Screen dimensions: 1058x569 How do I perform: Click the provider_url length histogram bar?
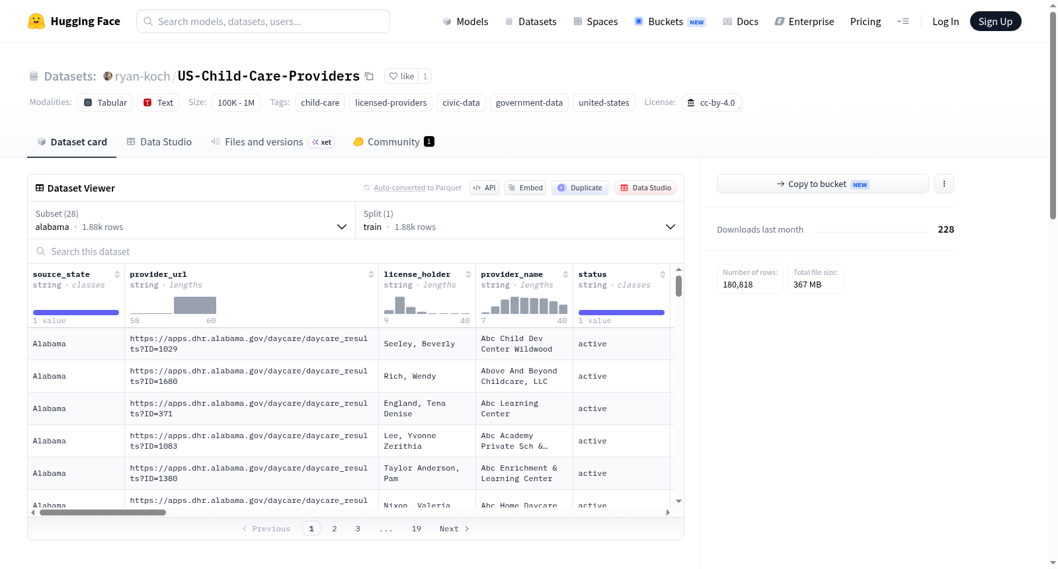tap(195, 305)
